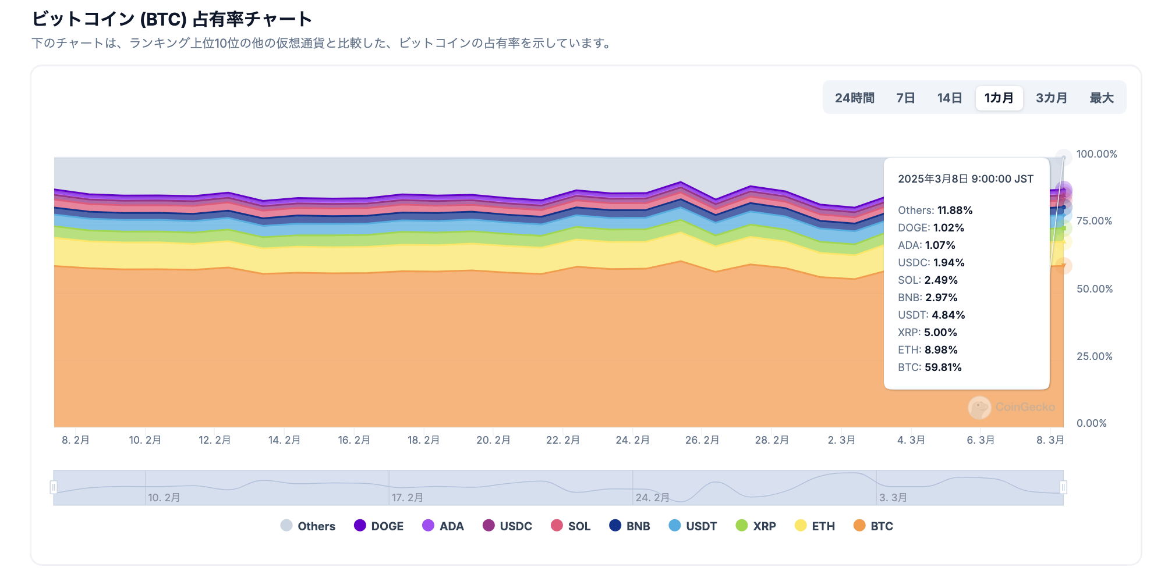This screenshot has width=1168, height=578.
Task: Toggle SOL series visibility
Action: click(x=570, y=526)
